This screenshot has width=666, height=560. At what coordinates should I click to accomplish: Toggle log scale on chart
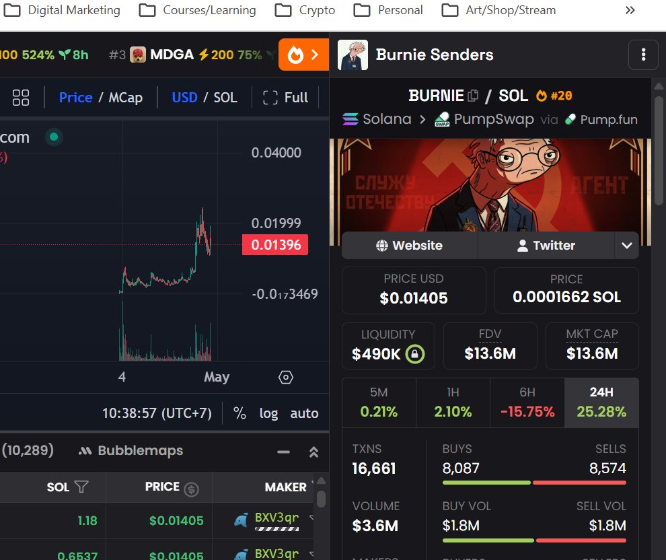pyautogui.click(x=269, y=413)
